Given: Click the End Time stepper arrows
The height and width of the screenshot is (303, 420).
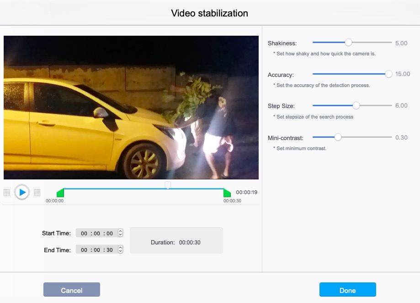Looking at the screenshot, I should click(x=121, y=249).
